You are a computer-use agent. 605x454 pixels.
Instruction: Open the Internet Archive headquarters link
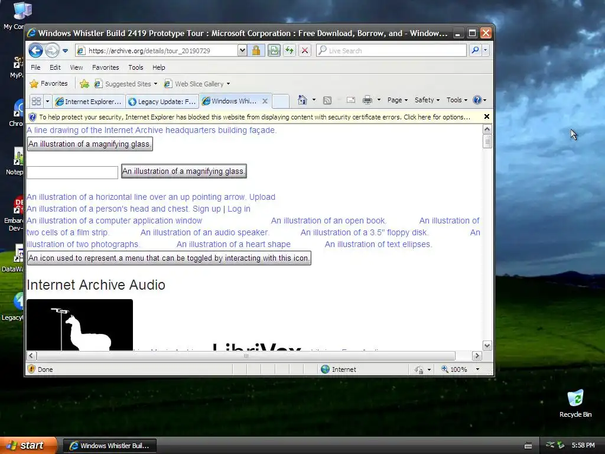152,130
